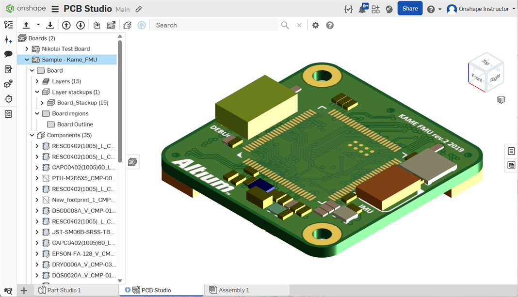Open the right-side properties panel icon
The height and width of the screenshot is (297, 518).
click(x=511, y=151)
